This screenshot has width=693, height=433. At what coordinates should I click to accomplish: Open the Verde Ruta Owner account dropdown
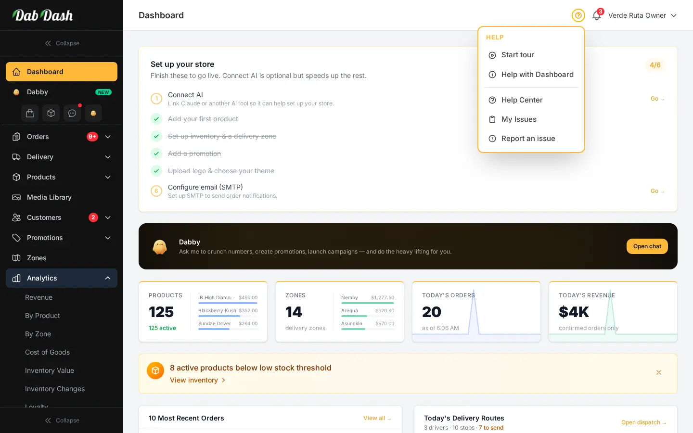click(642, 15)
